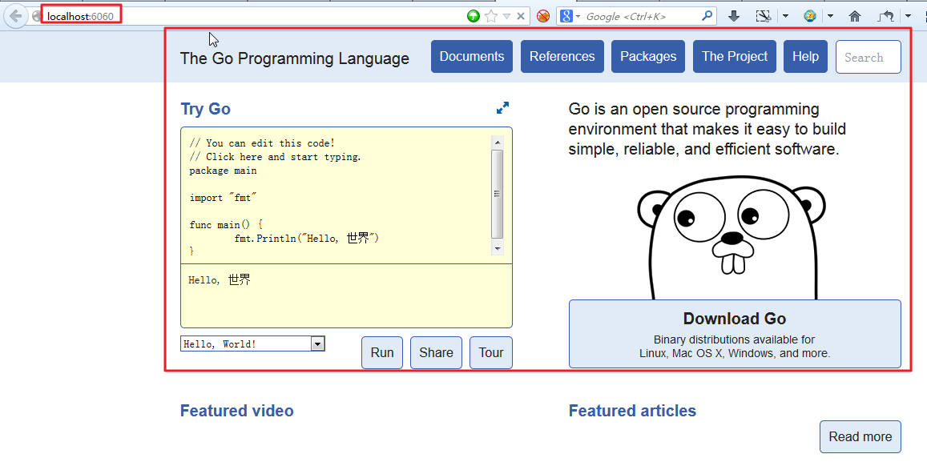The height and width of the screenshot is (470, 927).
Task: Click the red blocked-content icon
Action: click(543, 16)
